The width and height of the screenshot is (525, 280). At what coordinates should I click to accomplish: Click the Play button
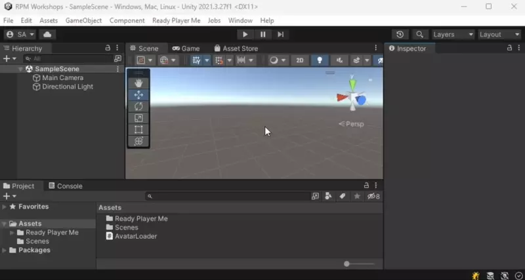[x=245, y=34]
